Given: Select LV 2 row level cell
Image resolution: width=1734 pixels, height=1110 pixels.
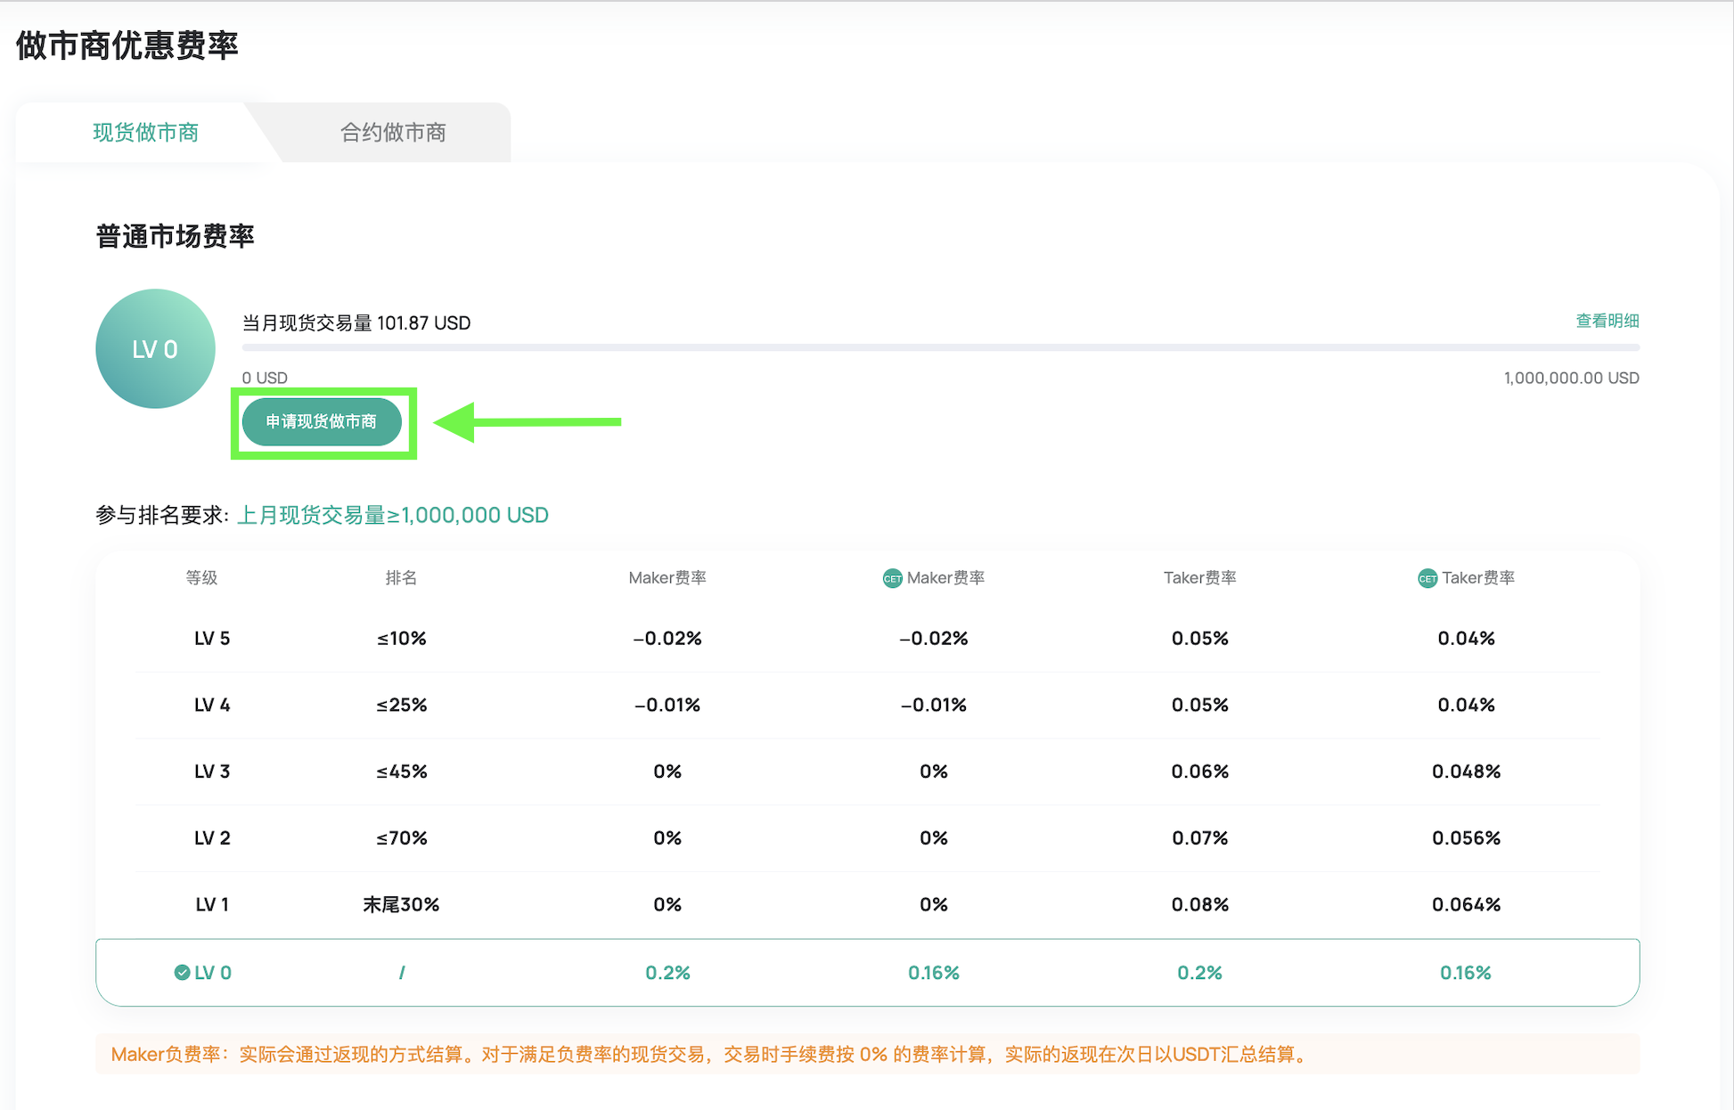Looking at the screenshot, I should click(x=212, y=838).
